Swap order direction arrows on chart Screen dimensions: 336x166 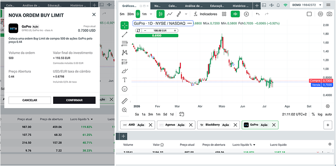tap(138, 31)
